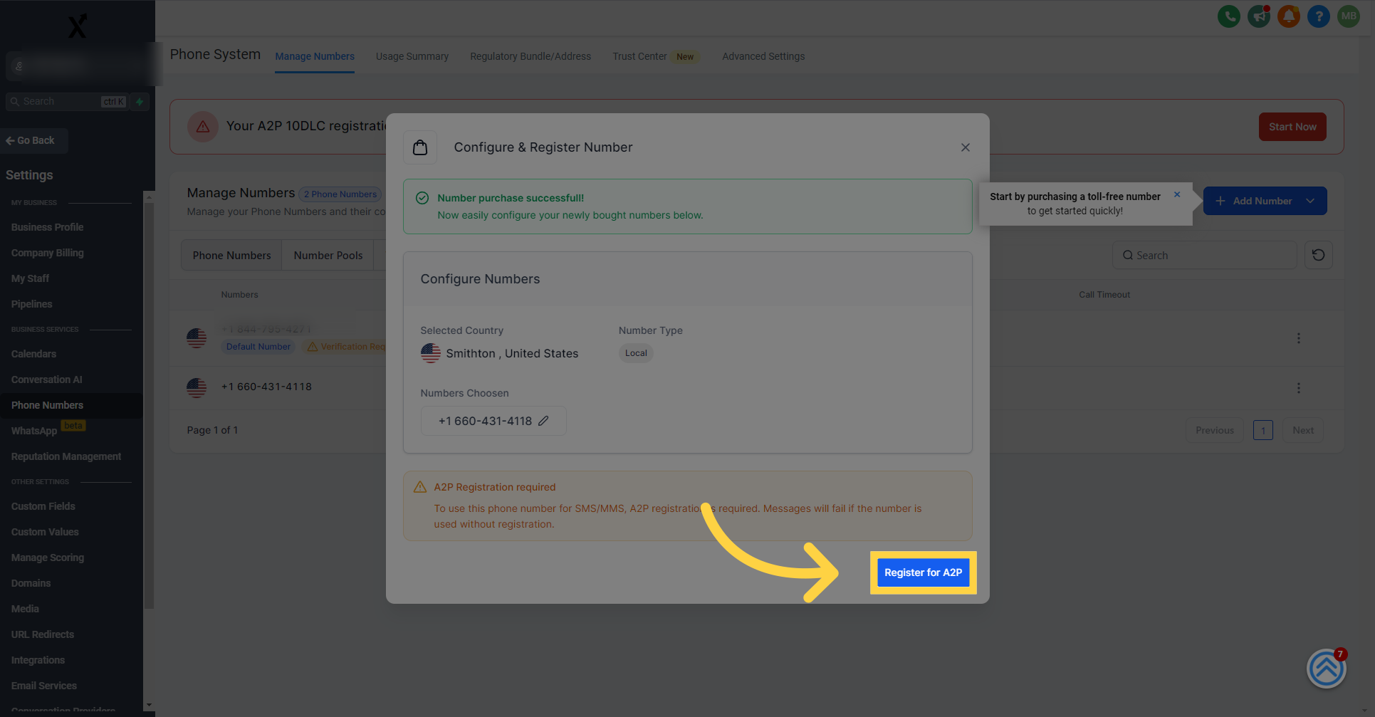Screen dimensions: 1375x717
Task: Click the +1 660-431-4118 number in table
Action: coord(266,387)
